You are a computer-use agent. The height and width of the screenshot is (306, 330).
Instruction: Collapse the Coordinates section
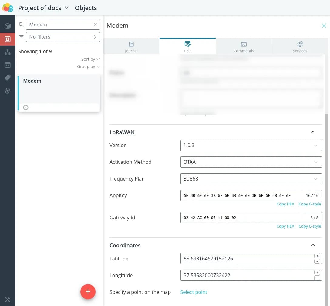[313, 245]
